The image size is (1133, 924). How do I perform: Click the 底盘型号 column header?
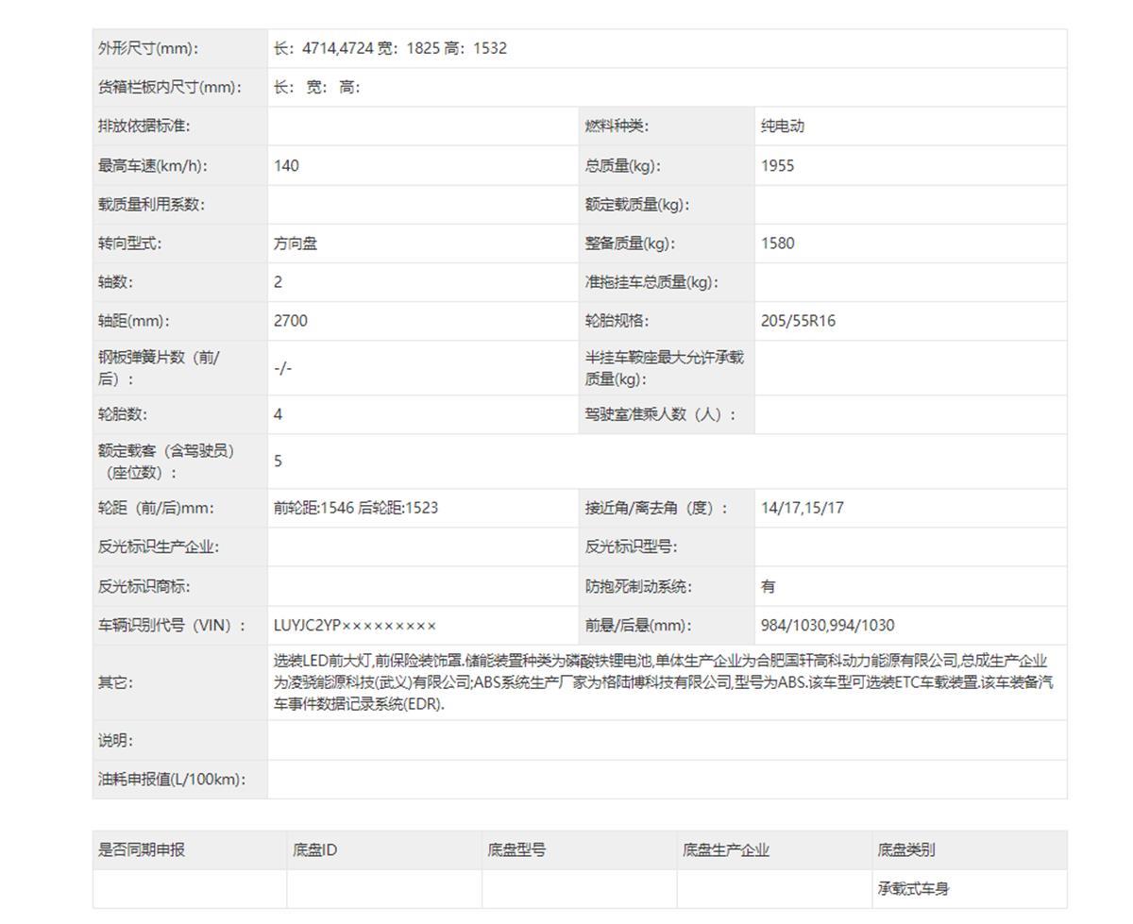coord(516,849)
